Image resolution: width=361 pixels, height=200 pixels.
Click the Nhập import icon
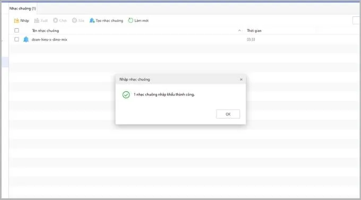click(x=16, y=21)
